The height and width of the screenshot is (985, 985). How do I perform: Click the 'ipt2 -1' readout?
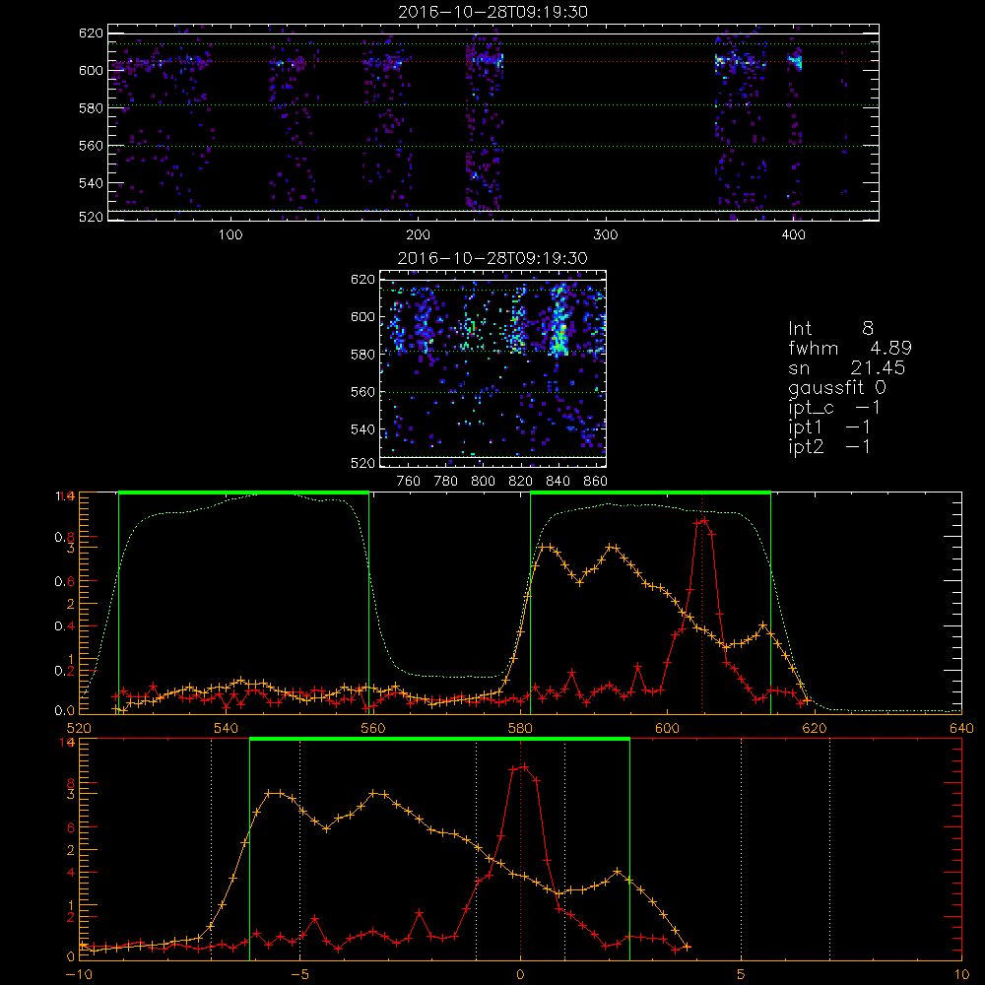(829, 446)
